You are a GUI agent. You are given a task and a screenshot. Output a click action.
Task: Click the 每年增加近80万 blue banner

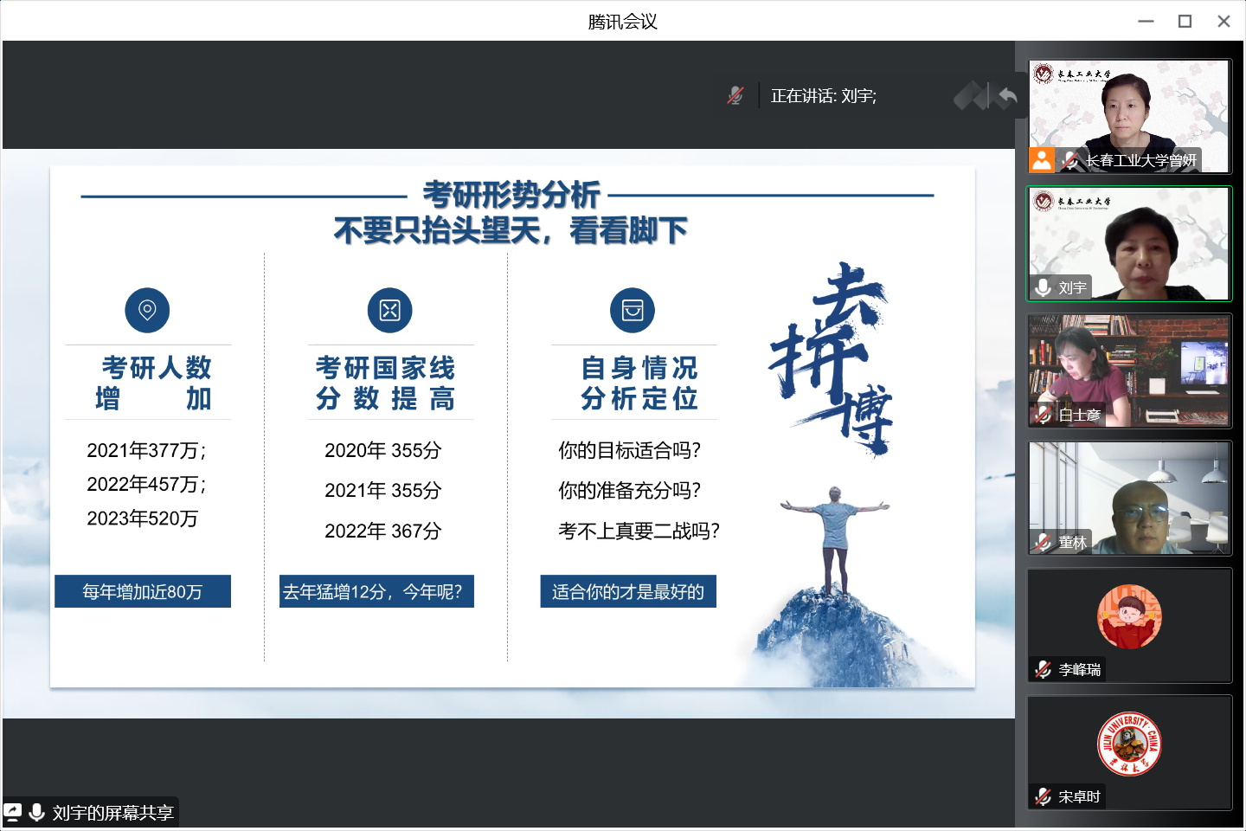click(143, 591)
